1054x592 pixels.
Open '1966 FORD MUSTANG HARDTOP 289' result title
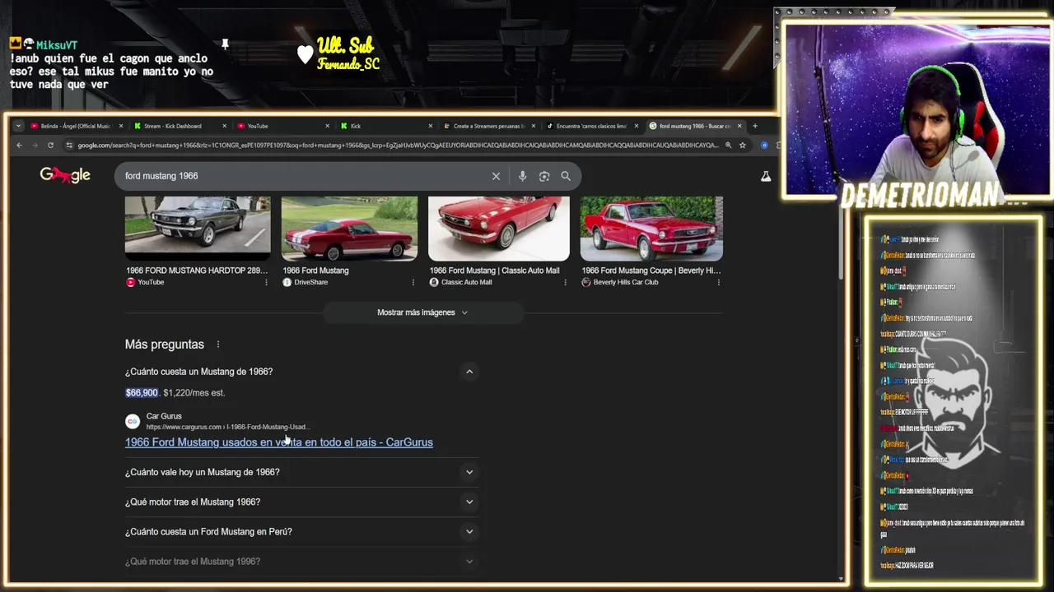tap(197, 271)
